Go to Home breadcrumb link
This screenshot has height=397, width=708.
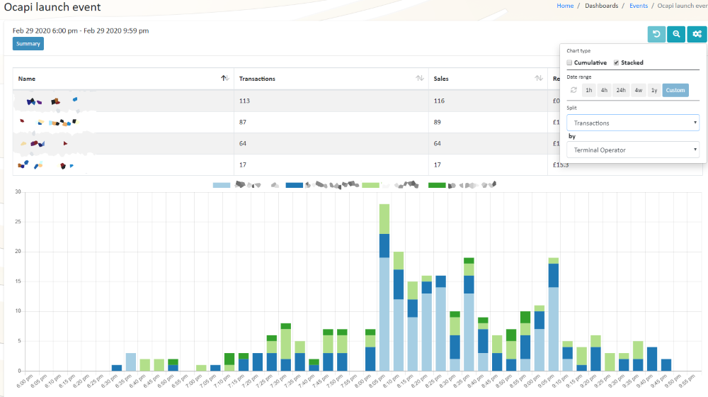[565, 6]
